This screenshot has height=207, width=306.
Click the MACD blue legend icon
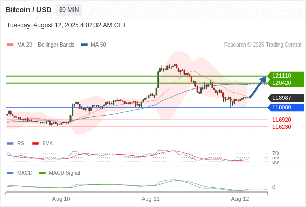click(10, 173)
